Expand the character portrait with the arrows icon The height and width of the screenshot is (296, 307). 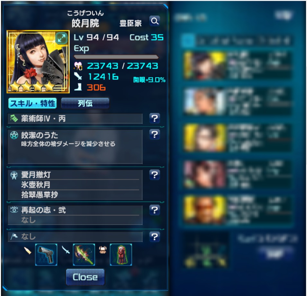click(61, 38)
